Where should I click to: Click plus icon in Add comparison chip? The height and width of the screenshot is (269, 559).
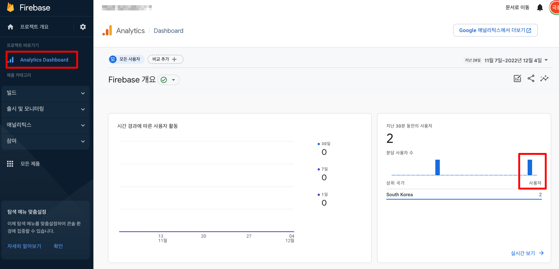(174, 59)
